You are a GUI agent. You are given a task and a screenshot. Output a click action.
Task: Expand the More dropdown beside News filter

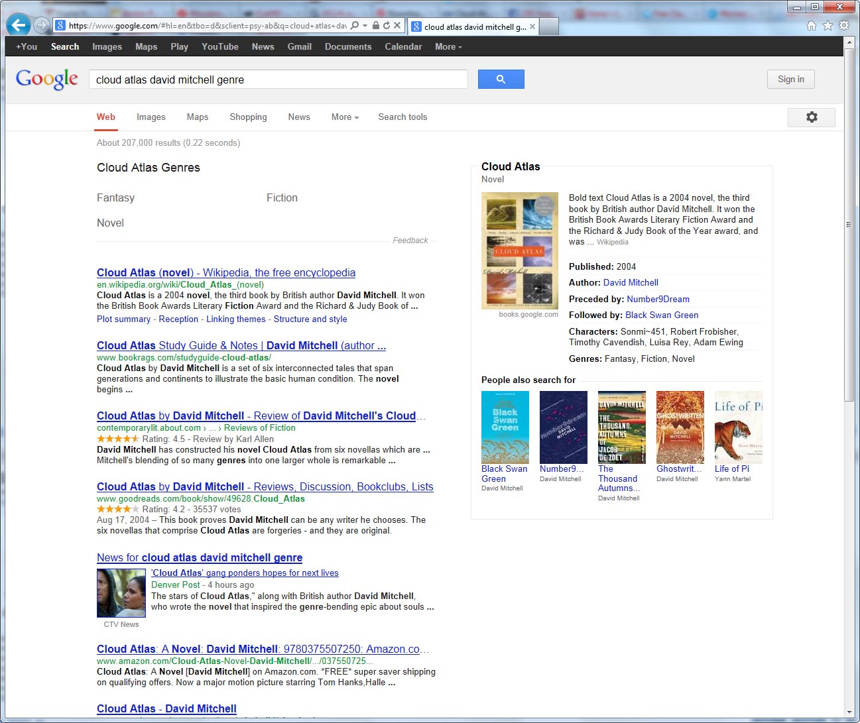(x=345, y=117)
